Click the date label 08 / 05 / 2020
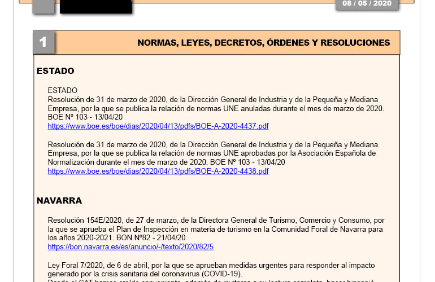 (x=367, y=3)
